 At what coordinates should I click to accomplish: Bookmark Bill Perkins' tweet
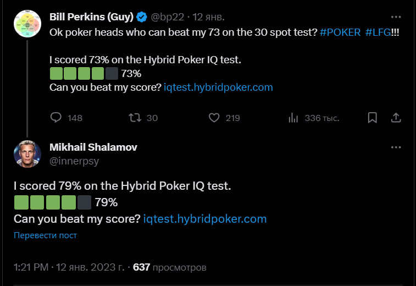pos(372,118)
